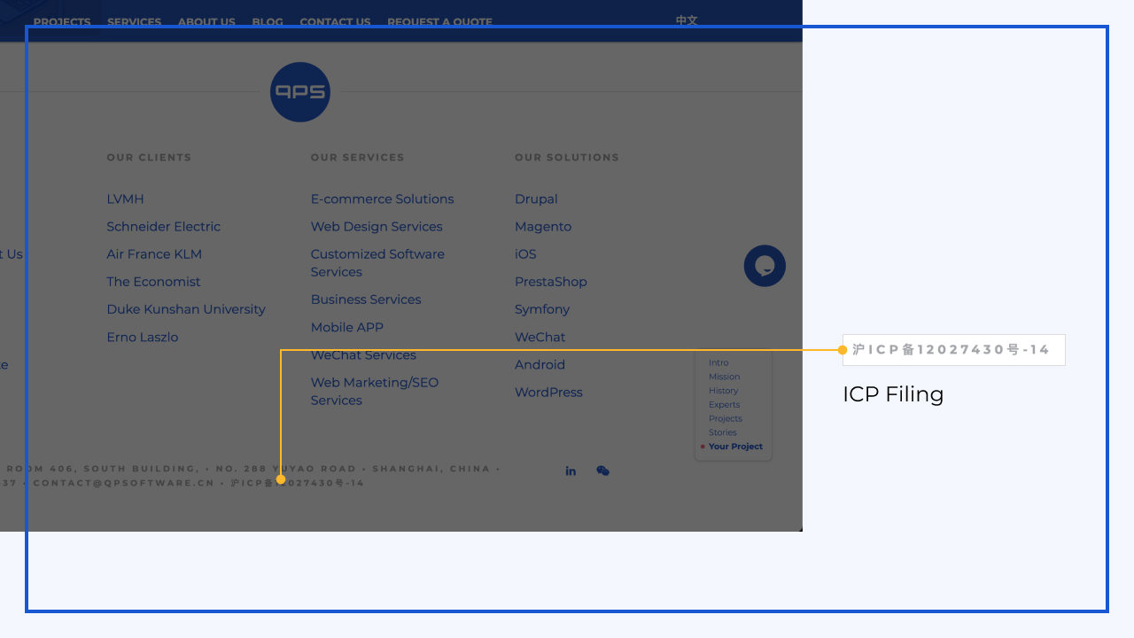Open the WordPress solution link
The image size is (1134, 638).
548,393
